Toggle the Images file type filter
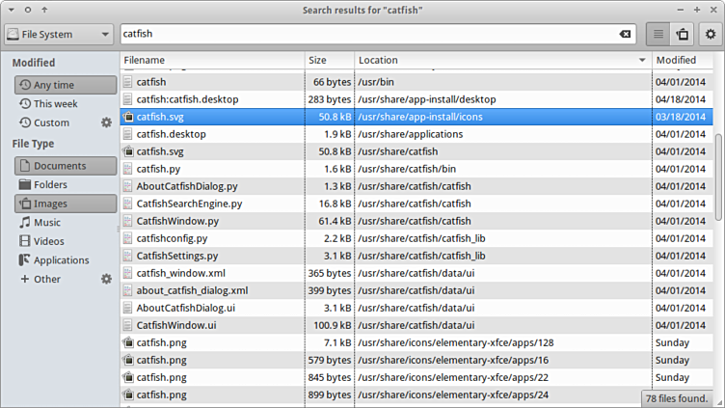725x408 pixels. (65, 204)
